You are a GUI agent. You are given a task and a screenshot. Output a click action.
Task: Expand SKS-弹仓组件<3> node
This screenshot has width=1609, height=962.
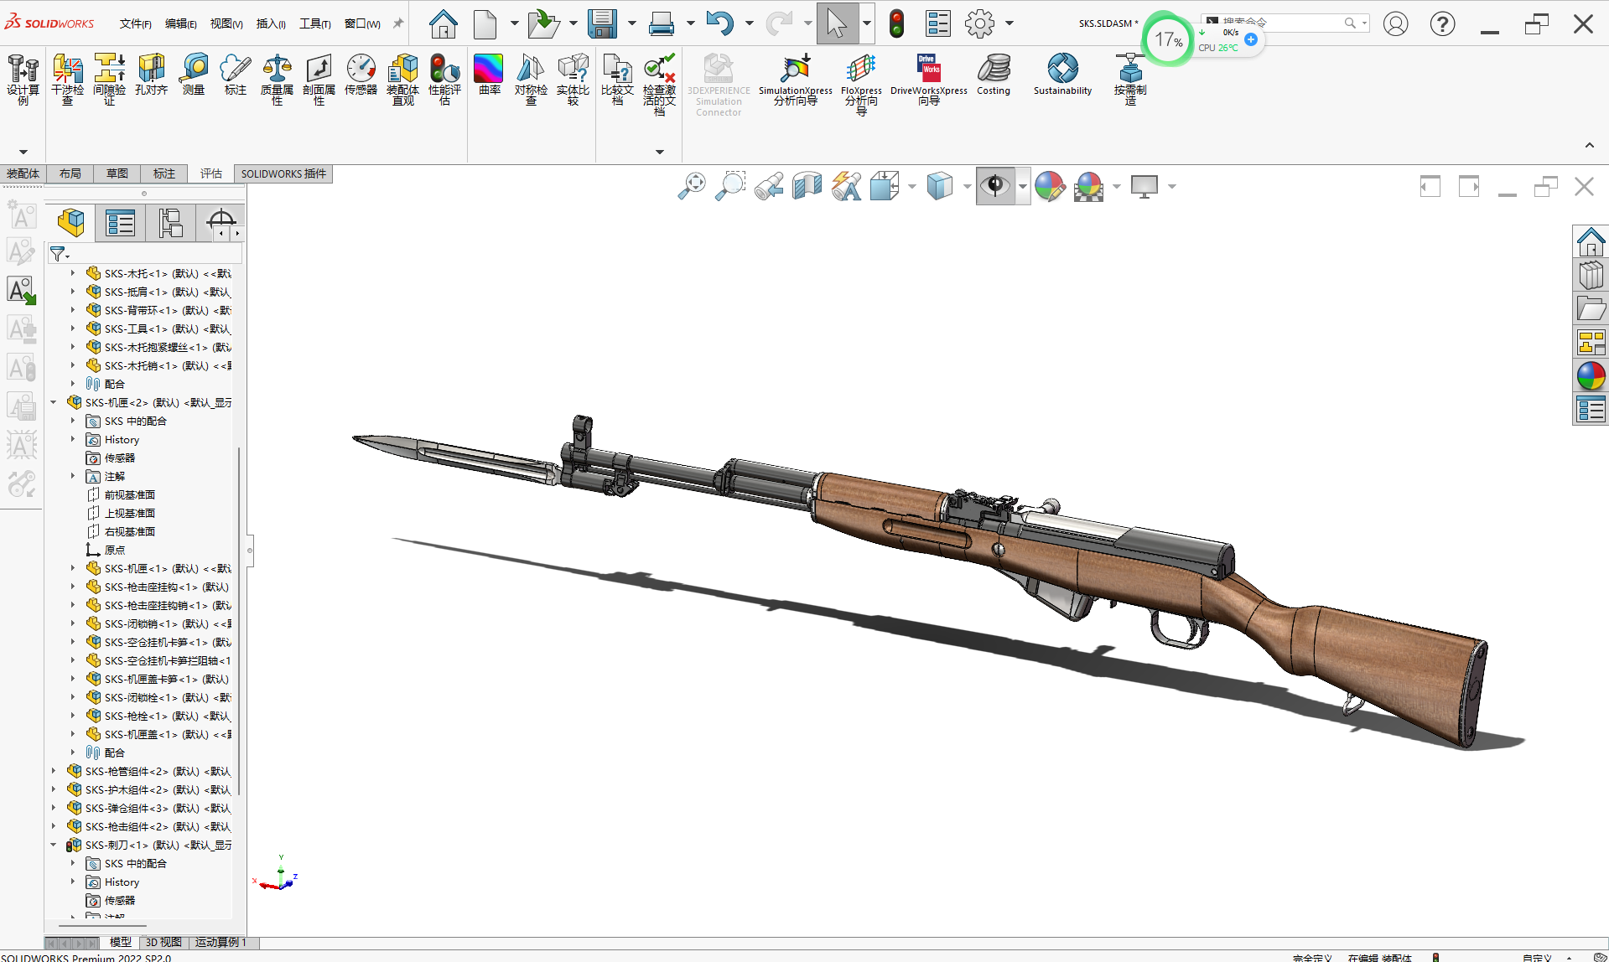click(x=54, y=808)
